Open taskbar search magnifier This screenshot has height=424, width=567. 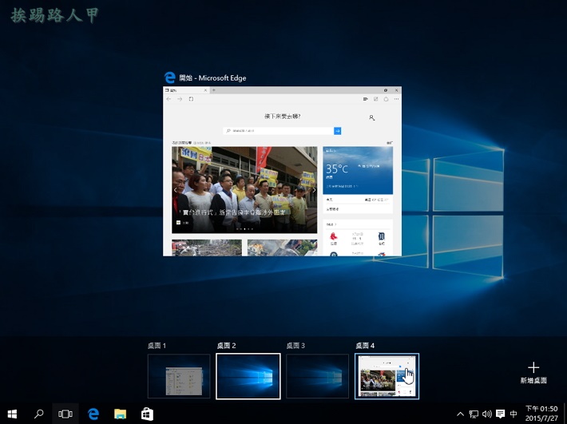38,414
